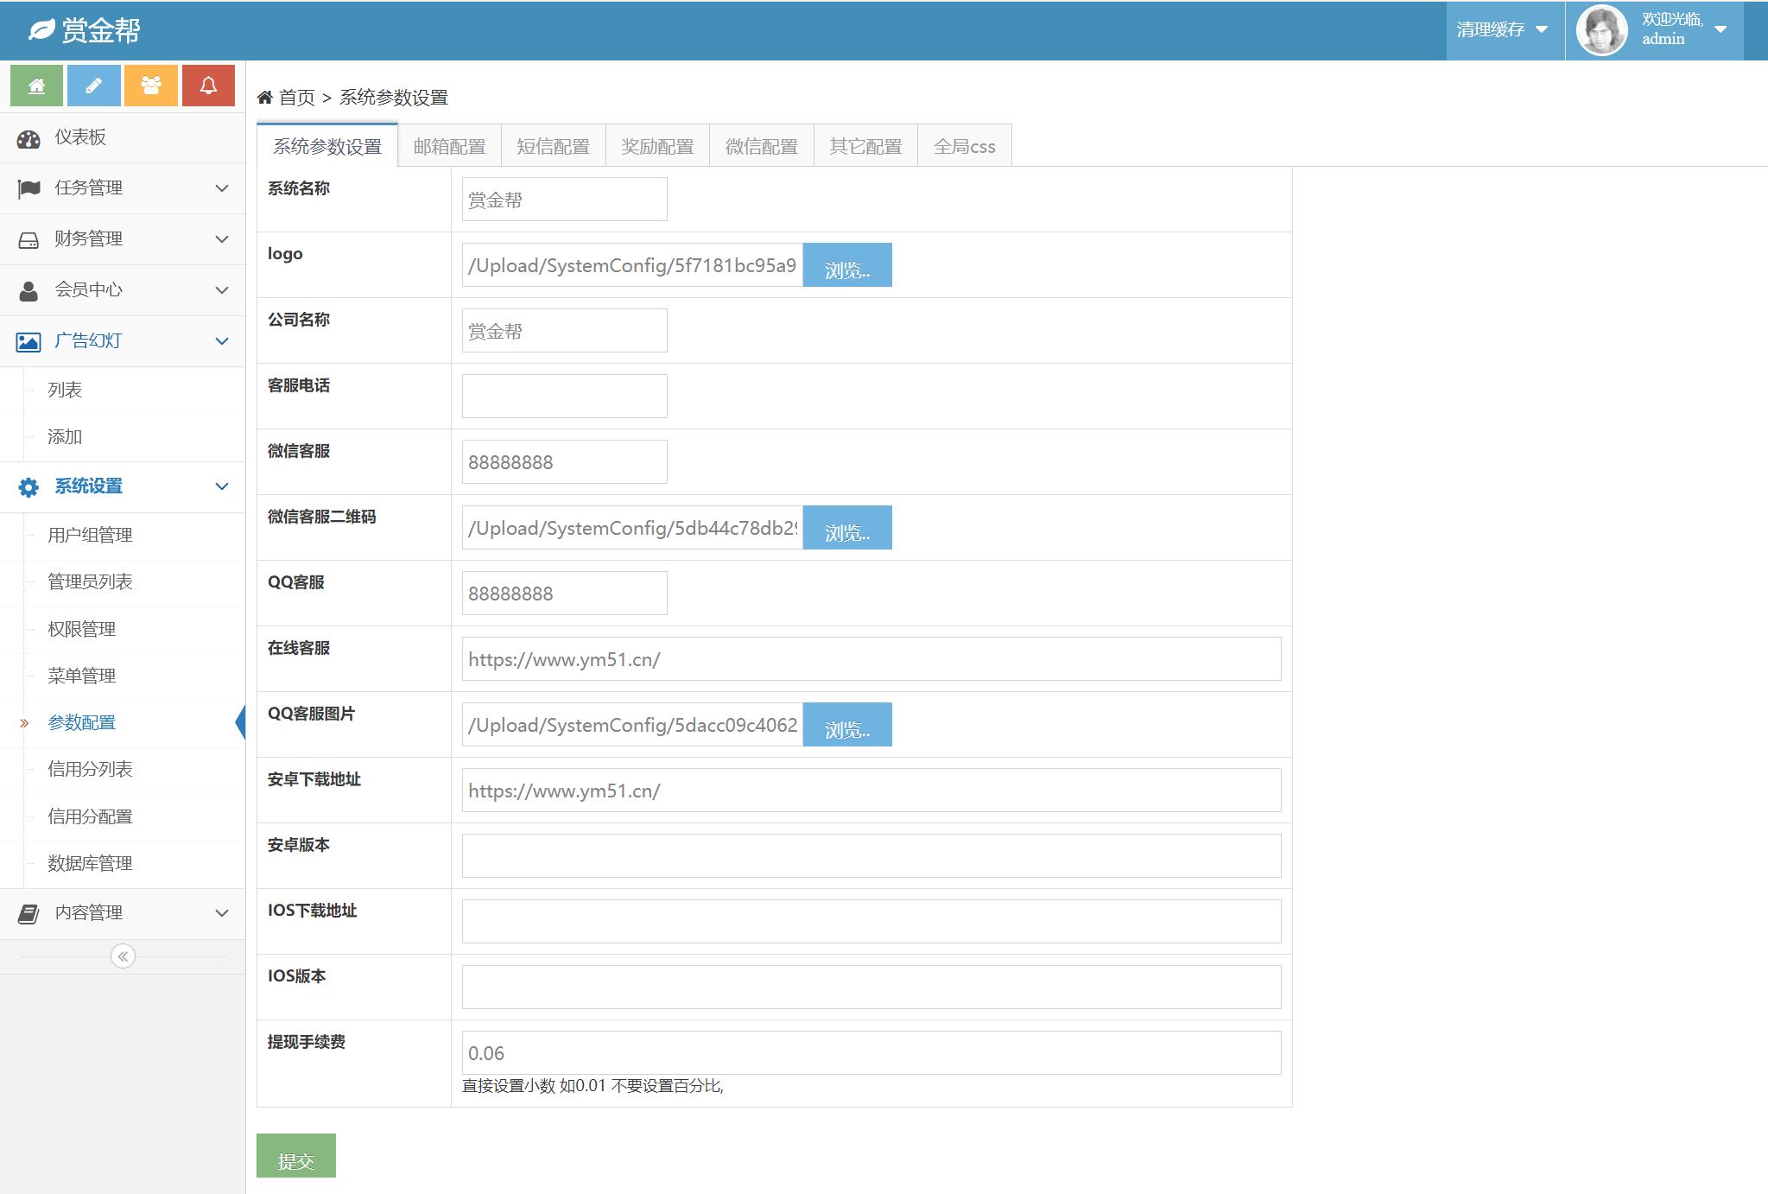Open 信用分配置 in sidebar
Viewport: 1768px width, 1194px height.
pyautogui.click(x=123, y=817)
